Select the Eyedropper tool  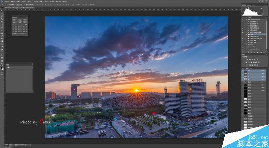(x=2, y=24)
